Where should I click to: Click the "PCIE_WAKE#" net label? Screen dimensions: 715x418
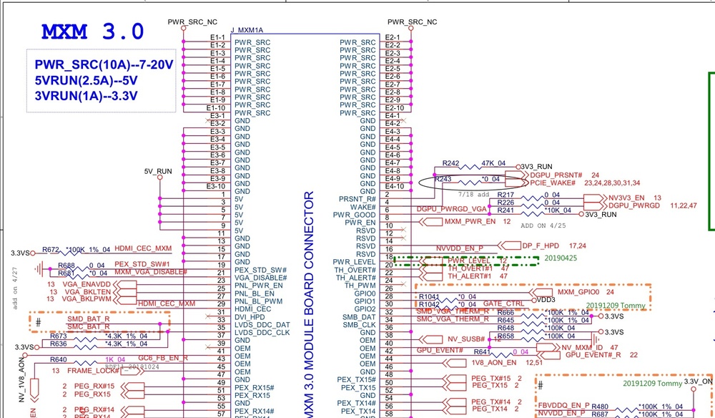tap(553, 183)
